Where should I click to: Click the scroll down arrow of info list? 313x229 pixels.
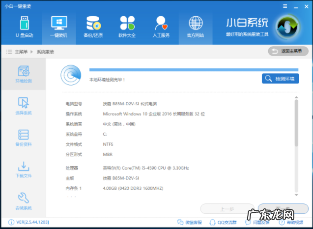296,195
